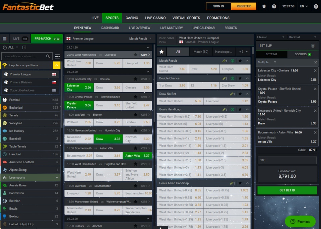Click the search magnifier in competition field
The image size is (321, 229).
pos(48,56)
